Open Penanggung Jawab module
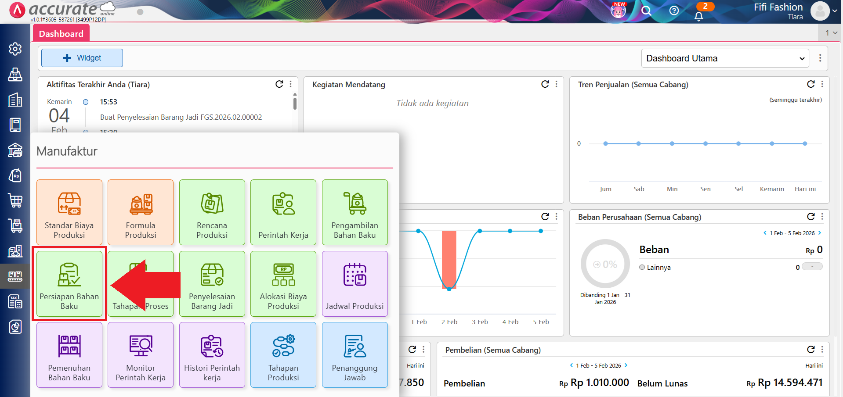The height and width of the screenshot is (397, 843). pos(355,355)
